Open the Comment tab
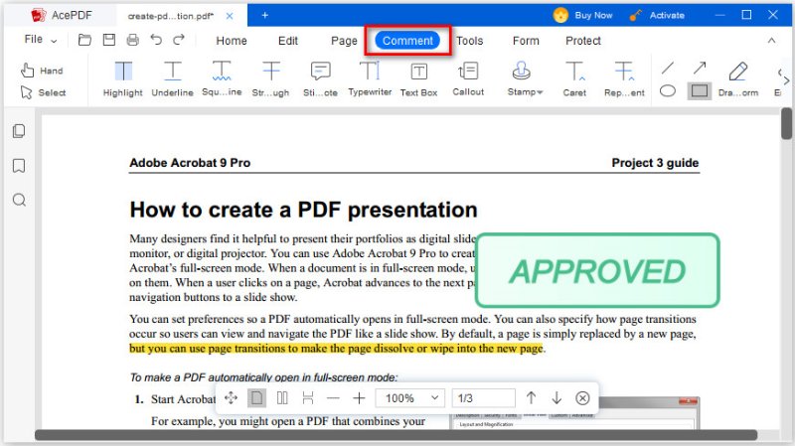Image resolution: width=795 pixels, height=446 pixels. tap(407, 41)
